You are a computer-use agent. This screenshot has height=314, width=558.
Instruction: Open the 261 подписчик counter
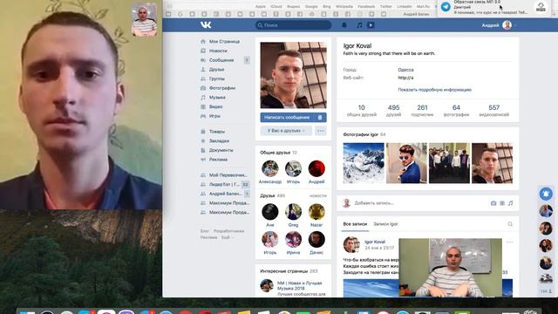(422, 111)
